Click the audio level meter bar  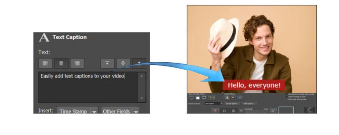[256, 112]
